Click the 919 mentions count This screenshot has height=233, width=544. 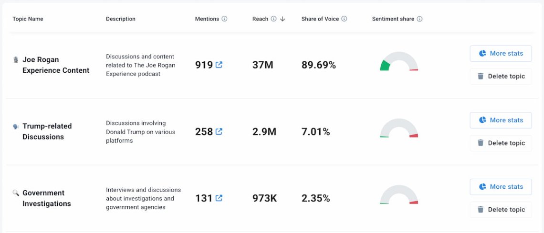[x=204, y=65]
